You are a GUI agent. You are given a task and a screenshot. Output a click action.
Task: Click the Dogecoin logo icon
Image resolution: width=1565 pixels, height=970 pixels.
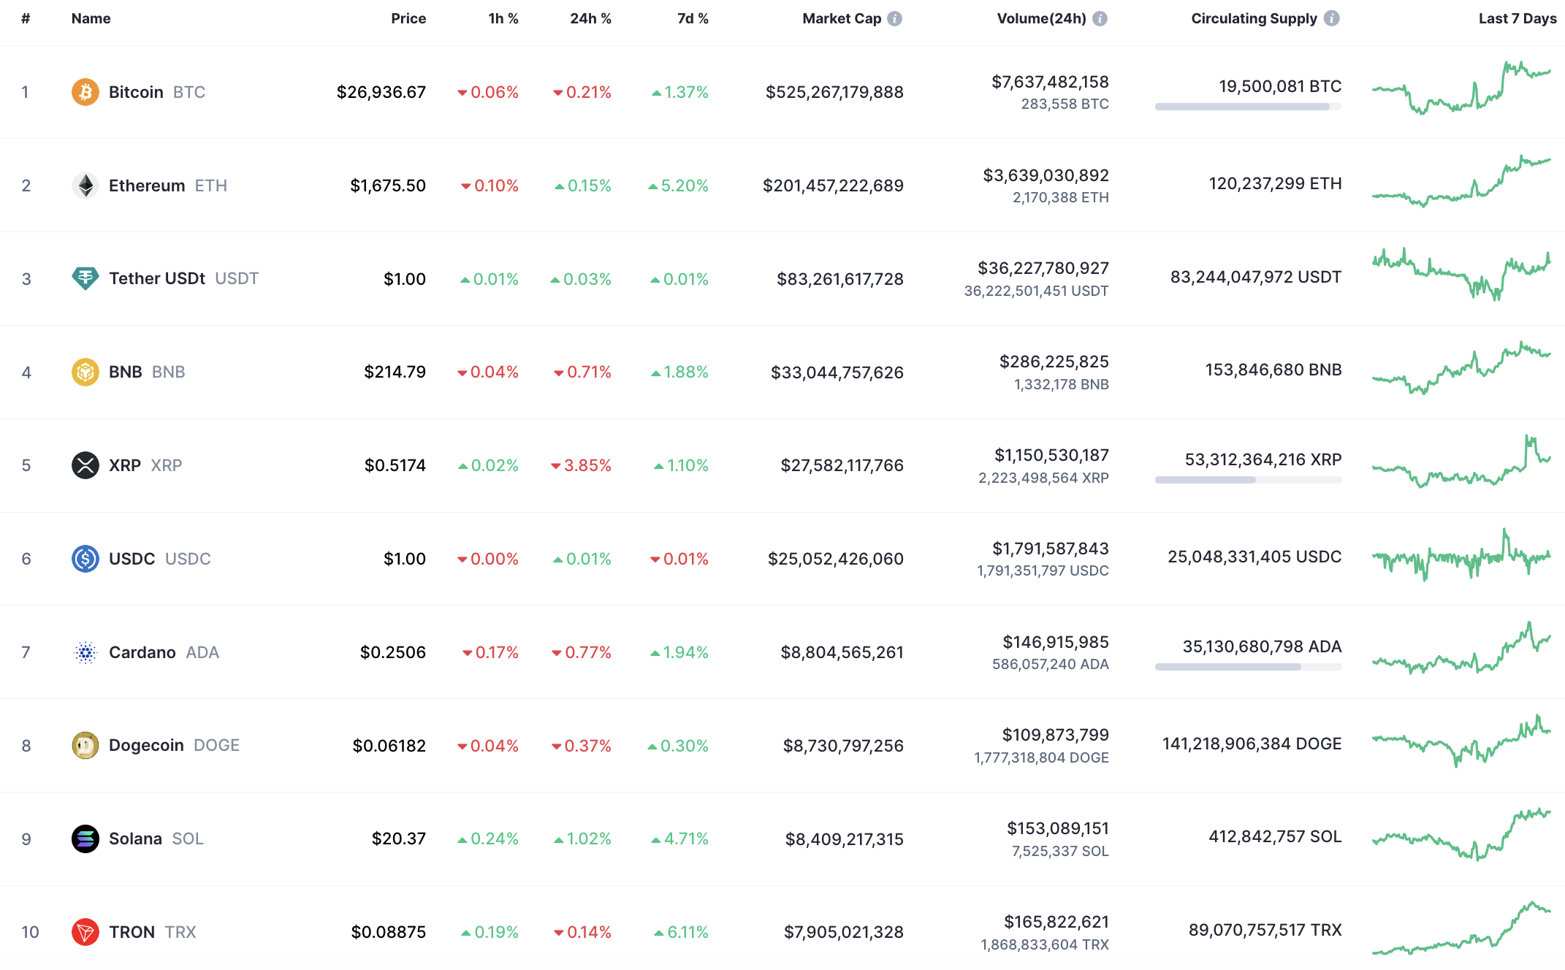pos(85,746)
